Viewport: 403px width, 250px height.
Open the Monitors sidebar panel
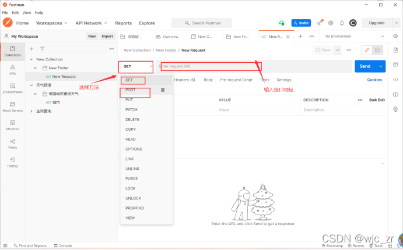point(13,125)
